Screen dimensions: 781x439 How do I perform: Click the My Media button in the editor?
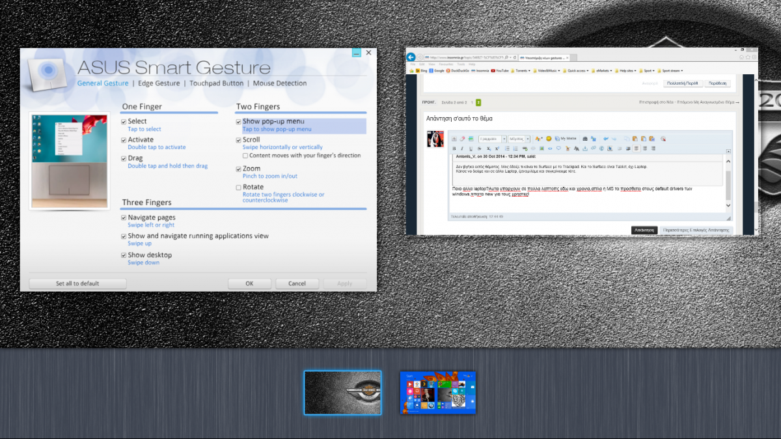point(566,139)
